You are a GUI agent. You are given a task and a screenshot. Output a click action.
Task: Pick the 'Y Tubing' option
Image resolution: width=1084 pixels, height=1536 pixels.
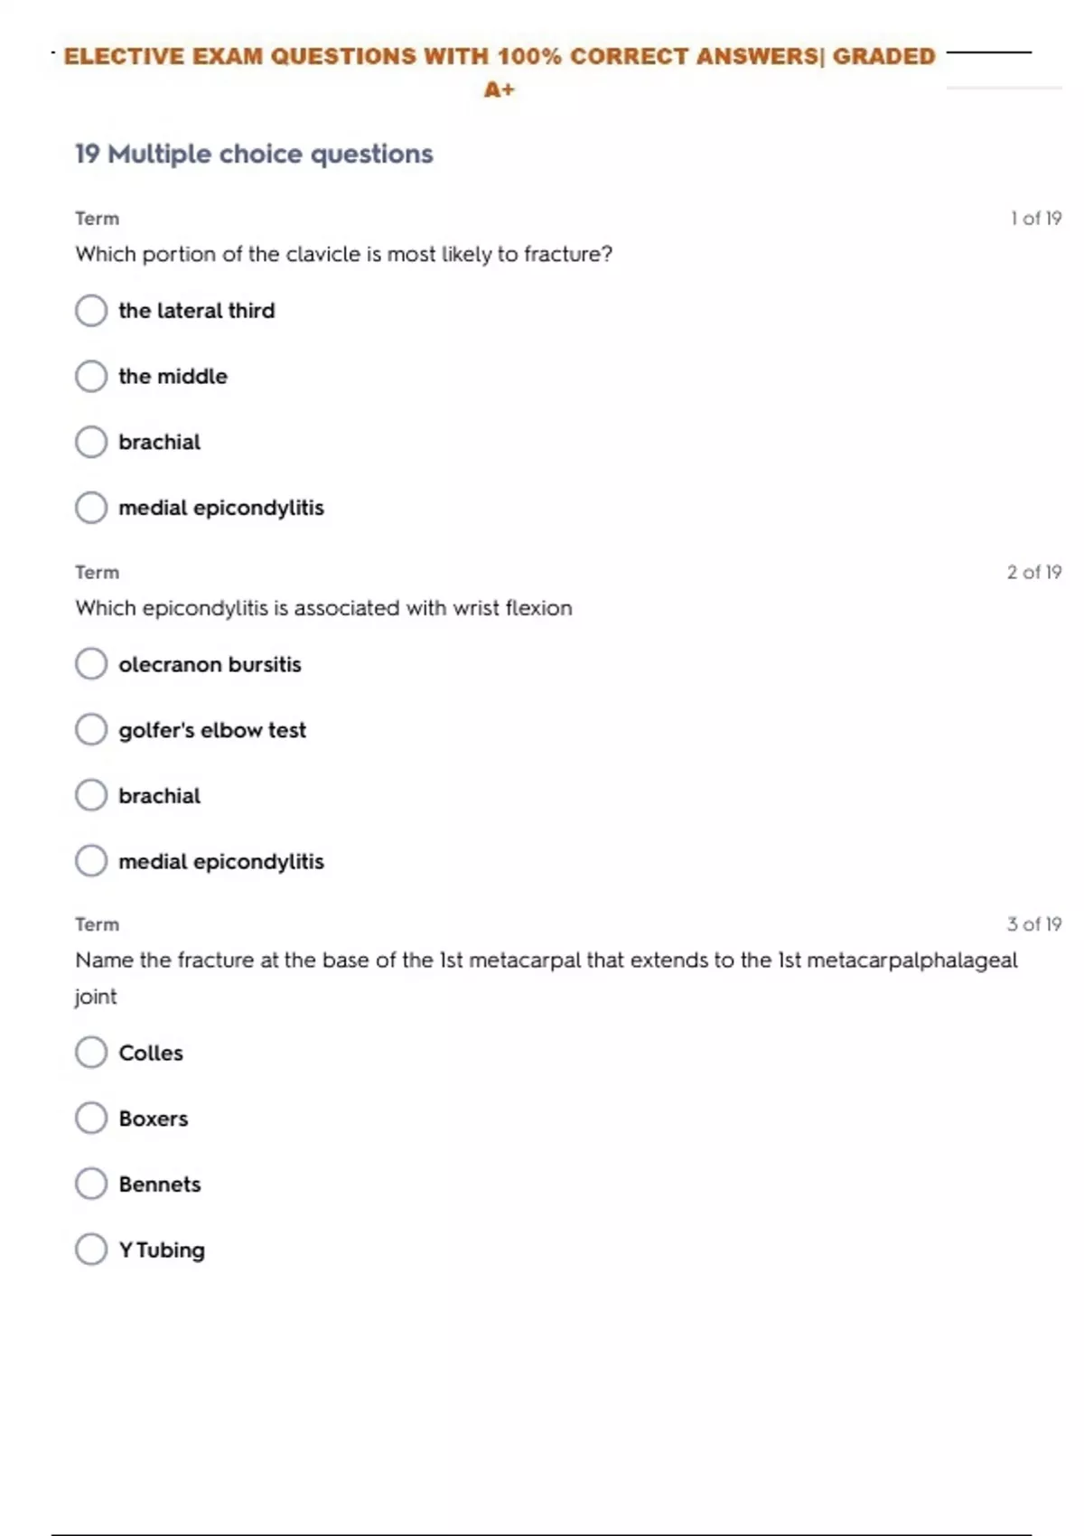click(91, 1250)
